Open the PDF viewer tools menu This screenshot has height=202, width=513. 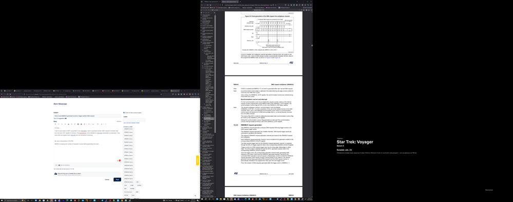pos(312,10)
